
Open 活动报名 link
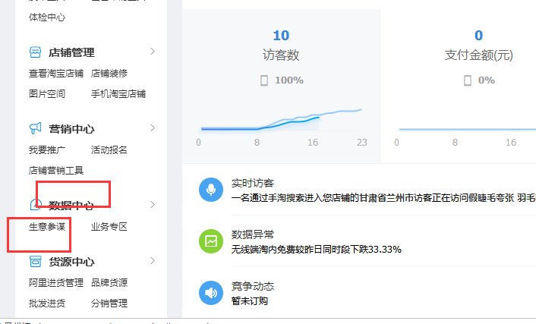point(109,149)
